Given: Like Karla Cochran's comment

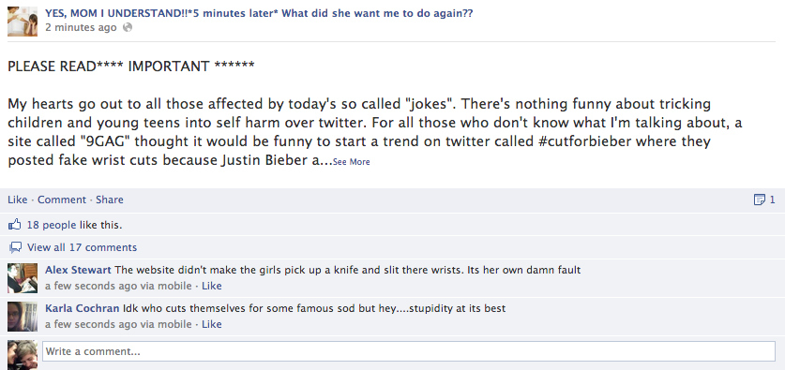Looking at the screenshot, I should coord(211,324).
